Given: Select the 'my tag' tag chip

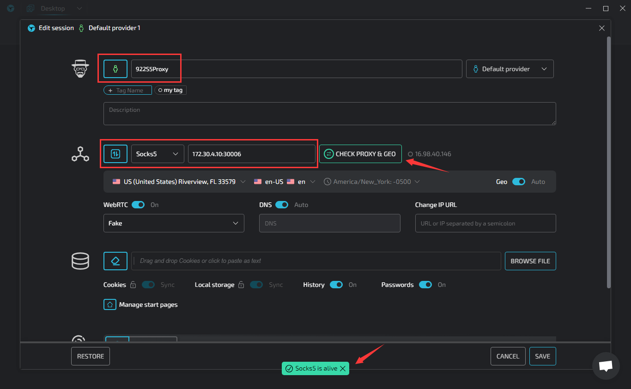Looking at the screenshot, I should click(170, 91).
